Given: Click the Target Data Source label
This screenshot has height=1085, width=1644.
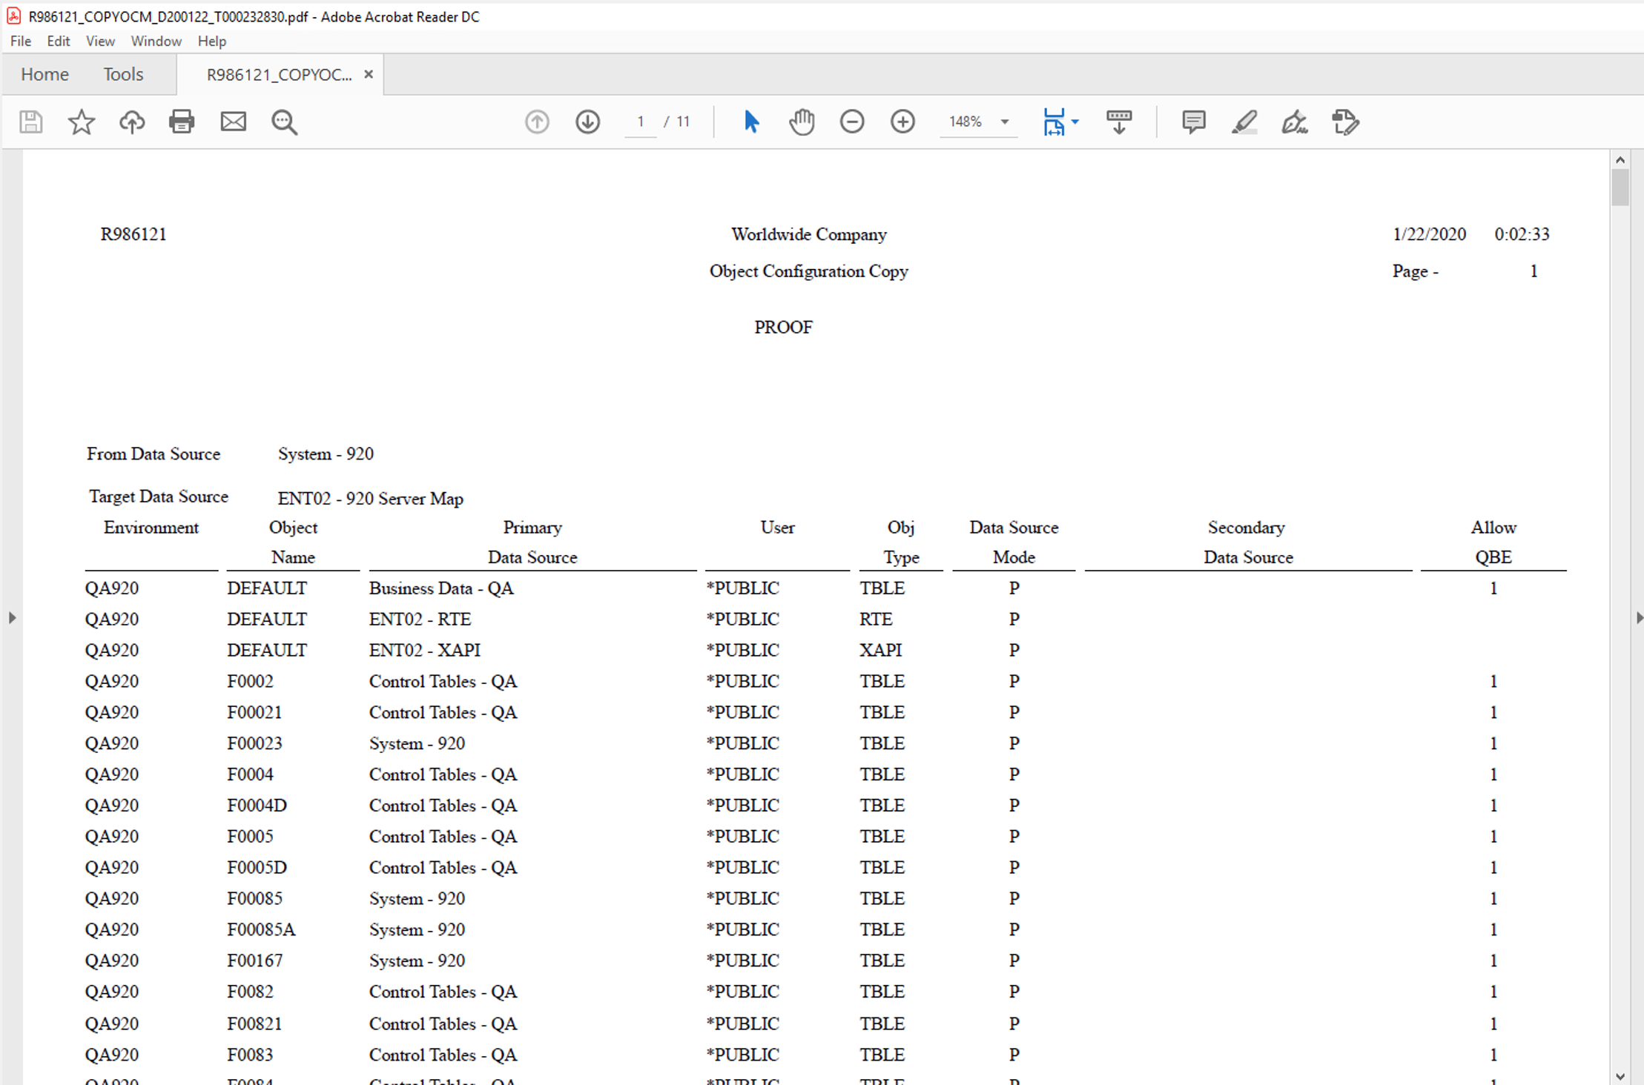Looking at the screenshot, I should click(158, 497).
